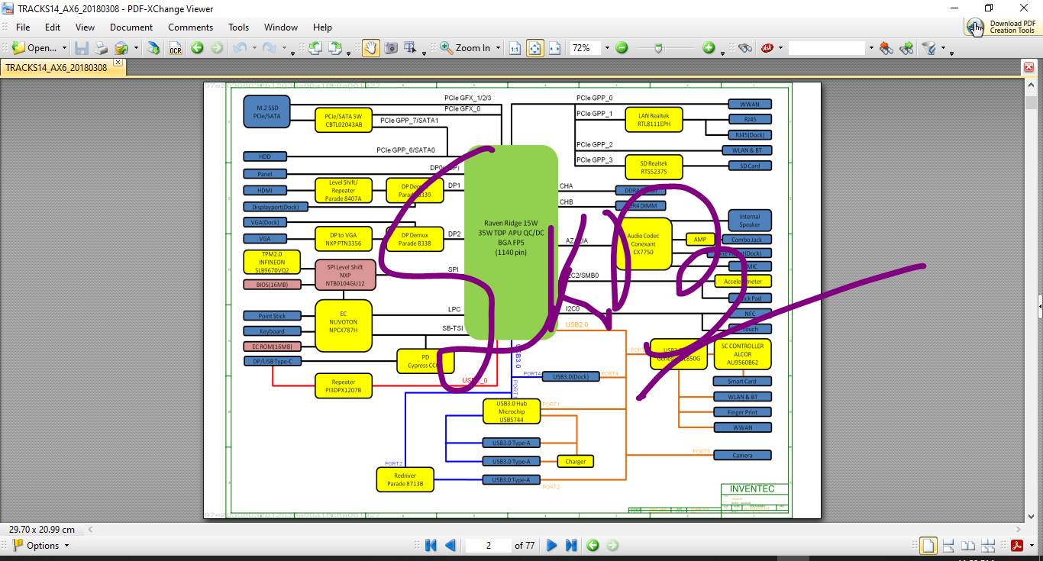Click the zoom slider handle
This screenshot has width=1043, height=561.
point(658,48)
